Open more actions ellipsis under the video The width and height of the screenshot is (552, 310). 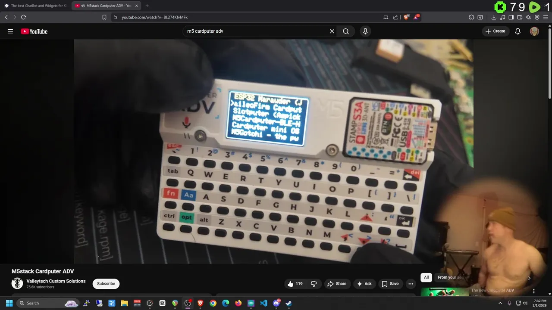[411, 284]
